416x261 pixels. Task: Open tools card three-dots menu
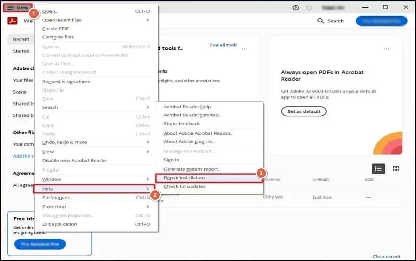pos(244,49)
